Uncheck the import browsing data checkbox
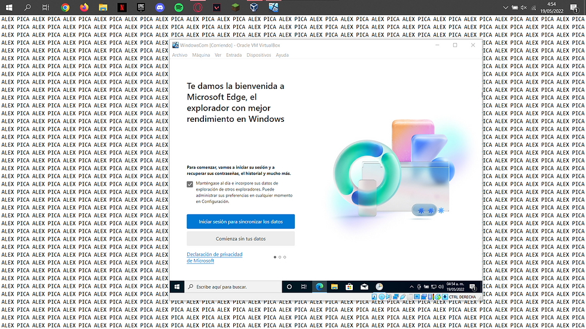 coord(190,184)
